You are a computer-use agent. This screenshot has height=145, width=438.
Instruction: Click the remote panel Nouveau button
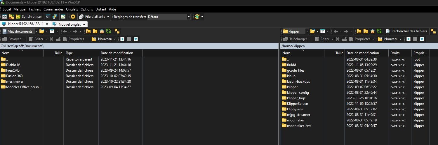coord(390,39)
